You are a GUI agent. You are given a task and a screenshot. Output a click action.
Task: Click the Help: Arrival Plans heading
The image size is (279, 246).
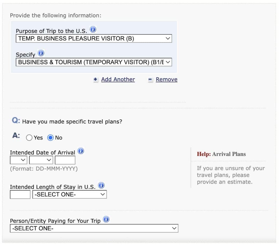click(x=221, y=154)
